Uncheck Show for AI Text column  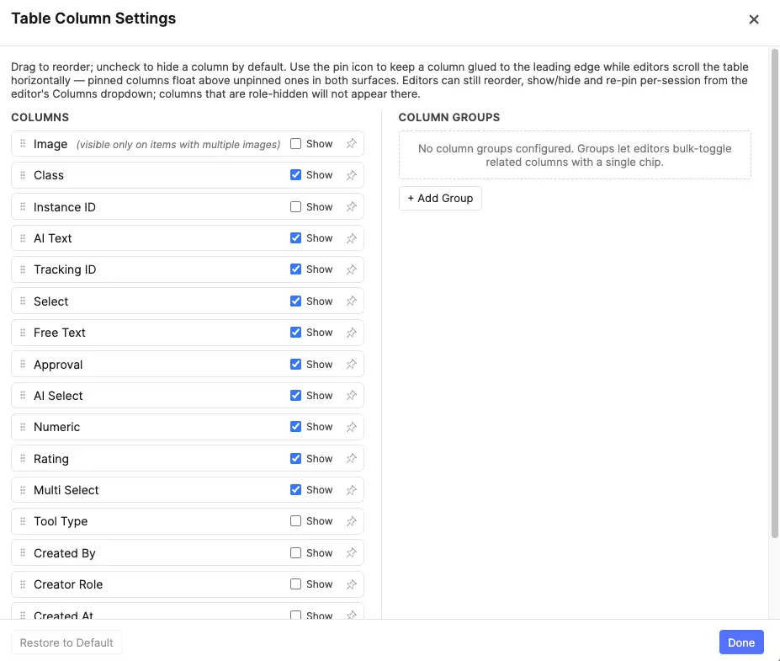coord(295,238)
